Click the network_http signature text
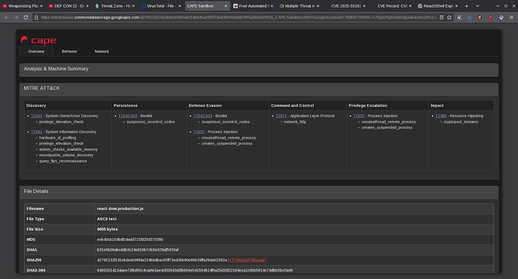The image size is (518, 279). (295, 122)
